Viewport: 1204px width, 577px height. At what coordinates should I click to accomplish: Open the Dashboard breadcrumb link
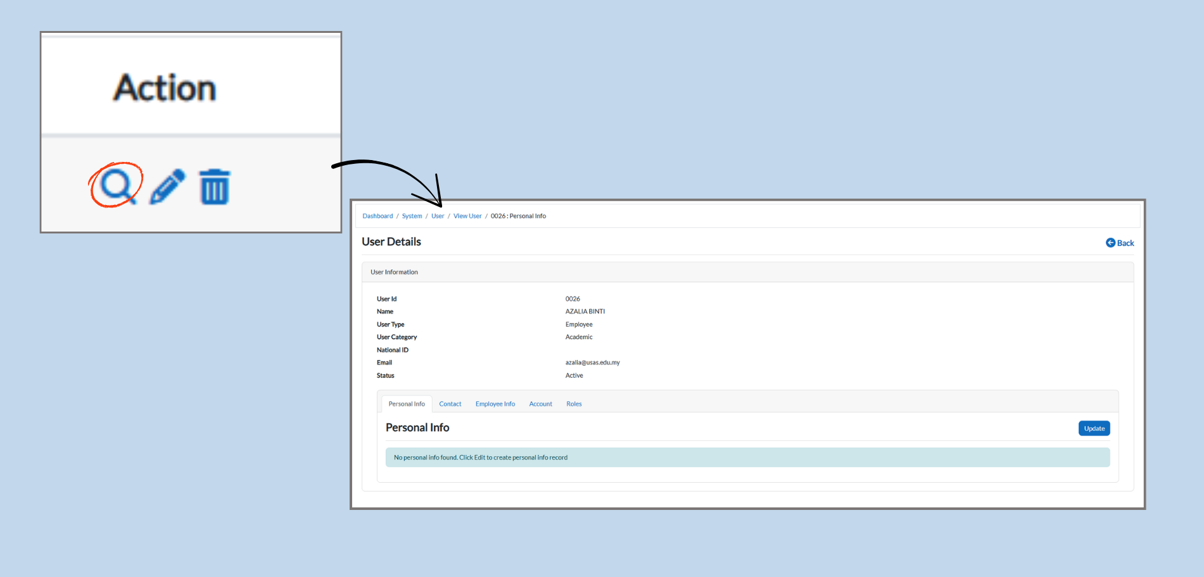pyautogui.click(x=377, y=216)
